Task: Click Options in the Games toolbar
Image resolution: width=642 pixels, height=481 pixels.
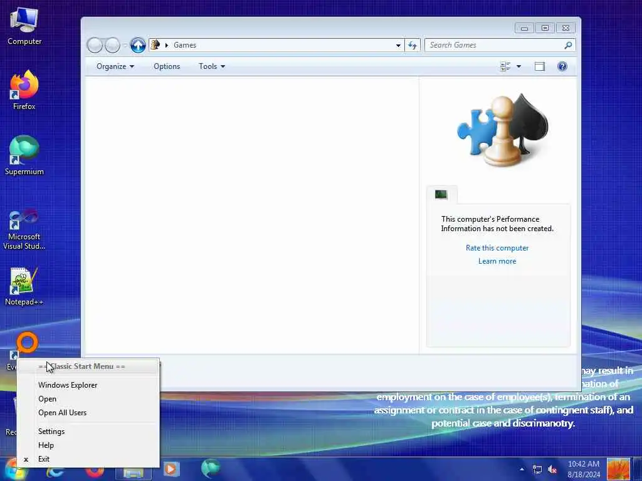Action: coord(167,66)
